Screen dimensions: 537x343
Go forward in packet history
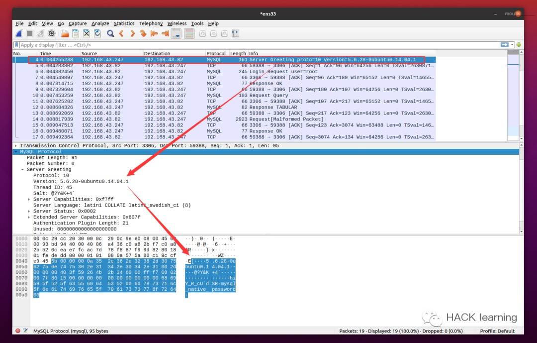[132, 33]
